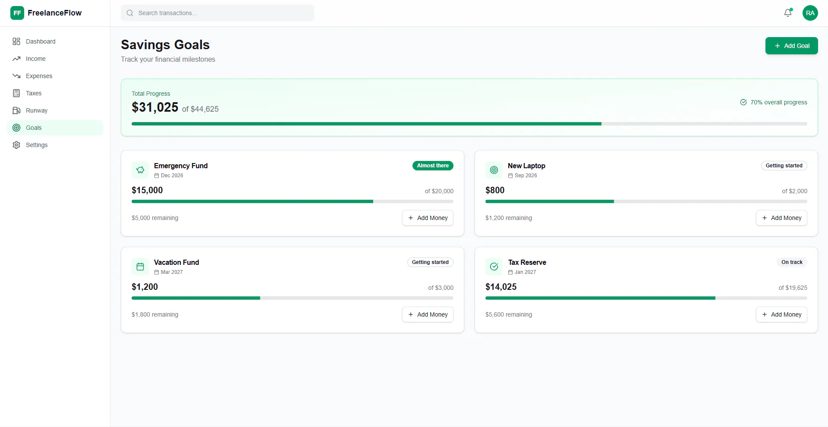Click the $15,000 saved amount
Screen dimensions: 828x427
point(147,190)
